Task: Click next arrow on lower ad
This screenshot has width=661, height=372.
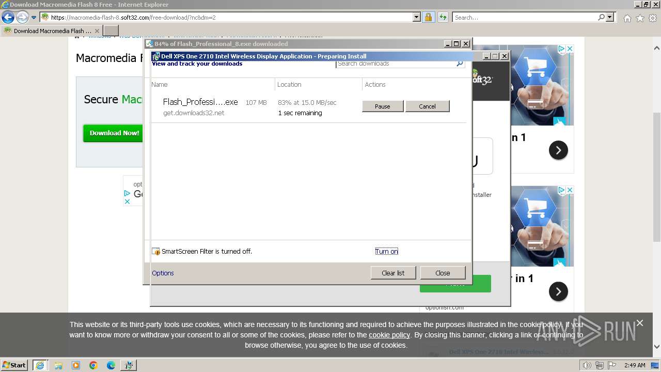Action: point(558,291)
